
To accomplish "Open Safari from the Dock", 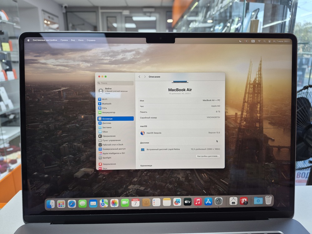I will (72, 203).
